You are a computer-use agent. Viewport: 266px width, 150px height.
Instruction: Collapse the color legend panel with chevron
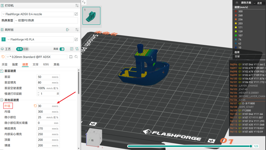237,3
